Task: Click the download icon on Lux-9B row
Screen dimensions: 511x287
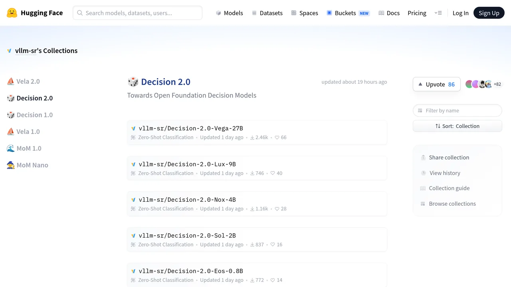Action: 252,173
